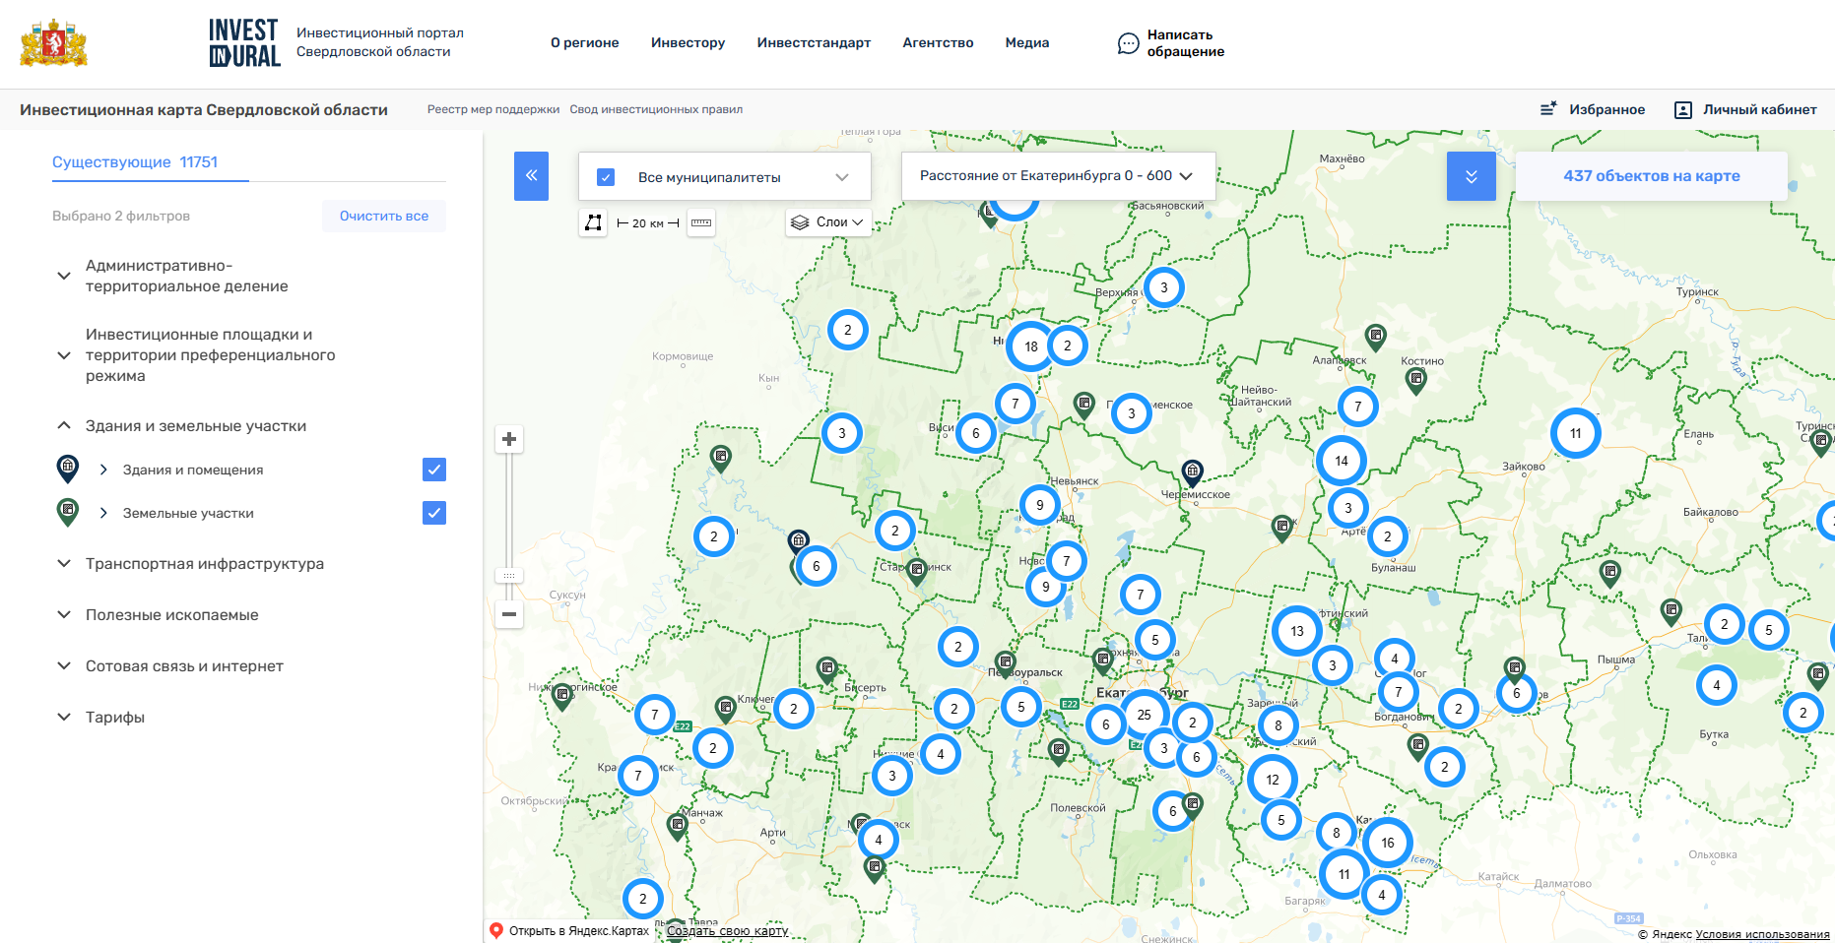Click Написать обращение link

1186,43
